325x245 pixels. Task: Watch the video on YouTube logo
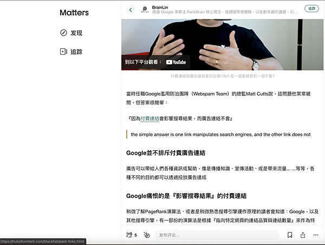point(176,62)
